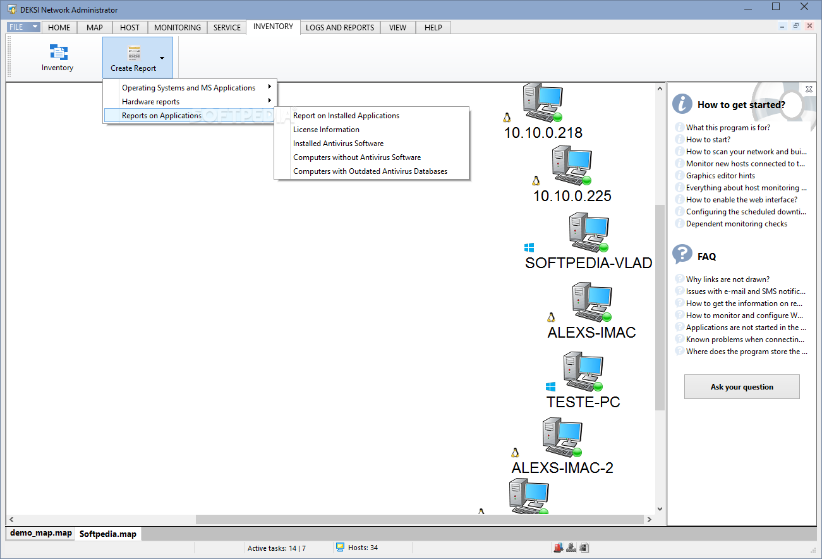Select the TESTE-PC computer icon

(x=583, y=372)
